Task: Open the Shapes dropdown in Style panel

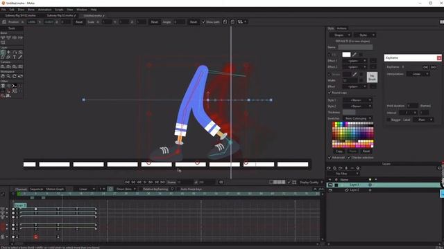Action: 341,35
